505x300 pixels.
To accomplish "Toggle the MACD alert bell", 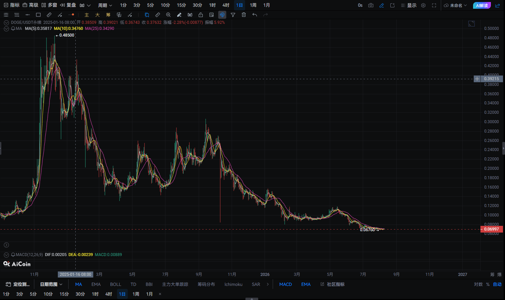I will [x=13, y=255].
